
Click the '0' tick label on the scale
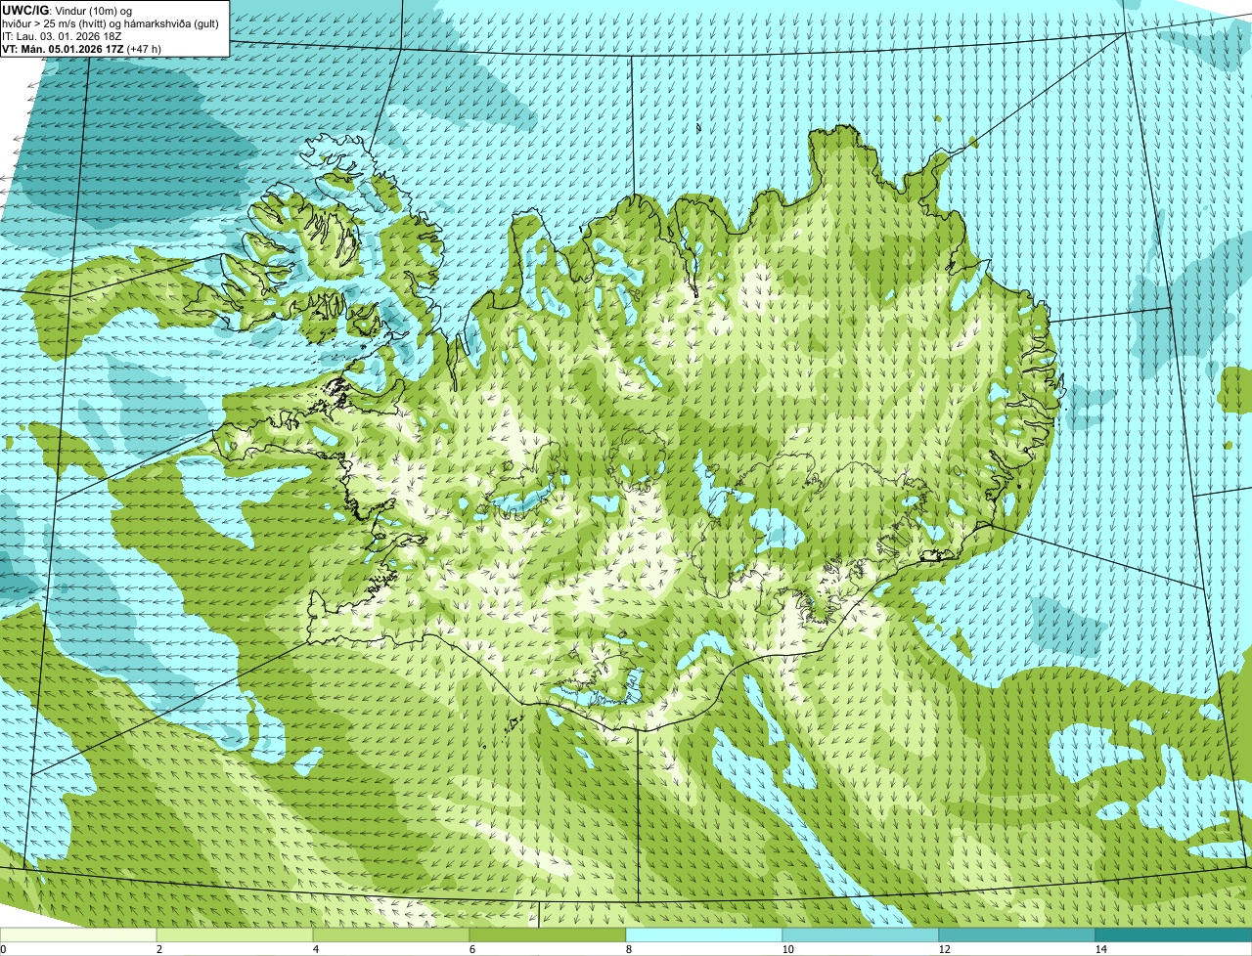coord(3,949)
